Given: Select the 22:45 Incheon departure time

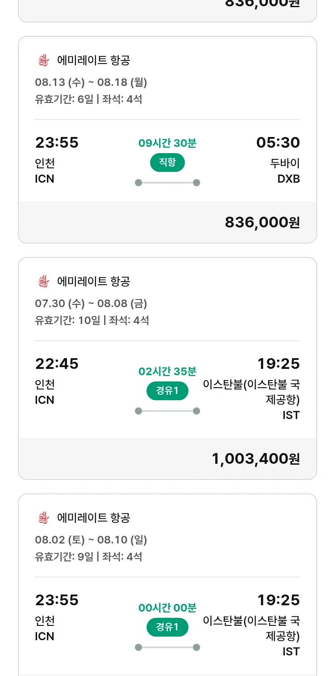Looking at the screenshot, I should pyautogui.click(x=57, y=364).
